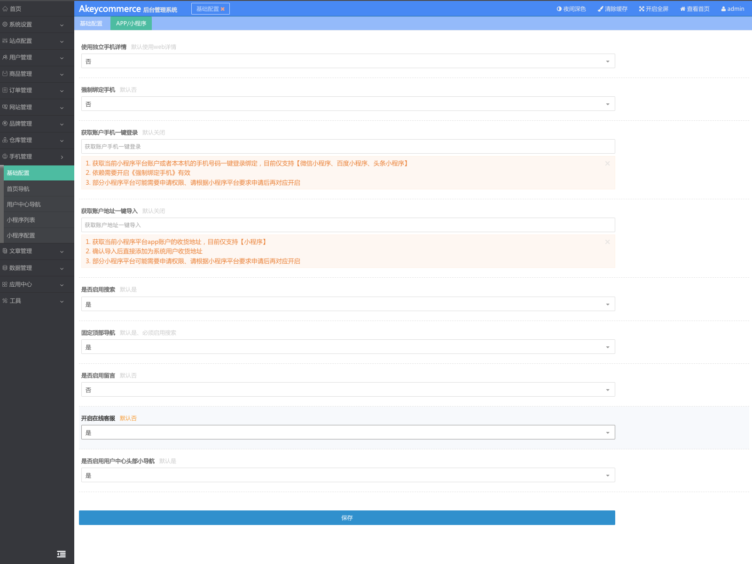Select 基础配置 in sidebar submenu
The height and width of the screenshot is (564, 752).
[39, 173]
